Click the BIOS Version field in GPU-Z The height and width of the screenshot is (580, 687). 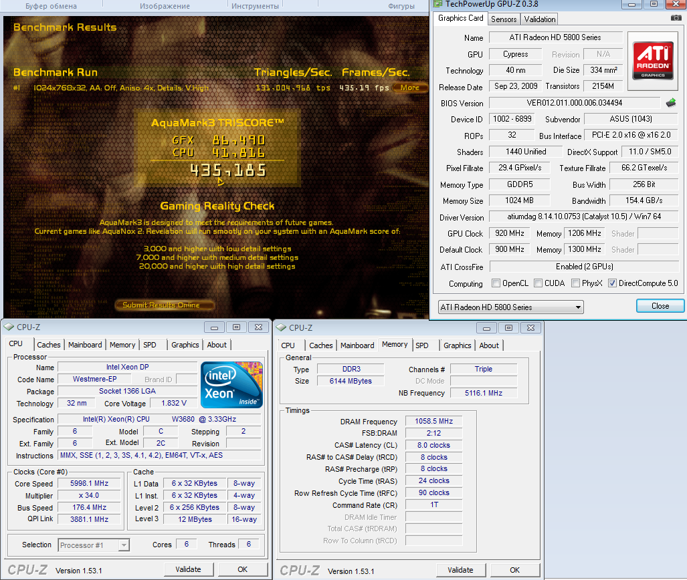coord(575,103)
